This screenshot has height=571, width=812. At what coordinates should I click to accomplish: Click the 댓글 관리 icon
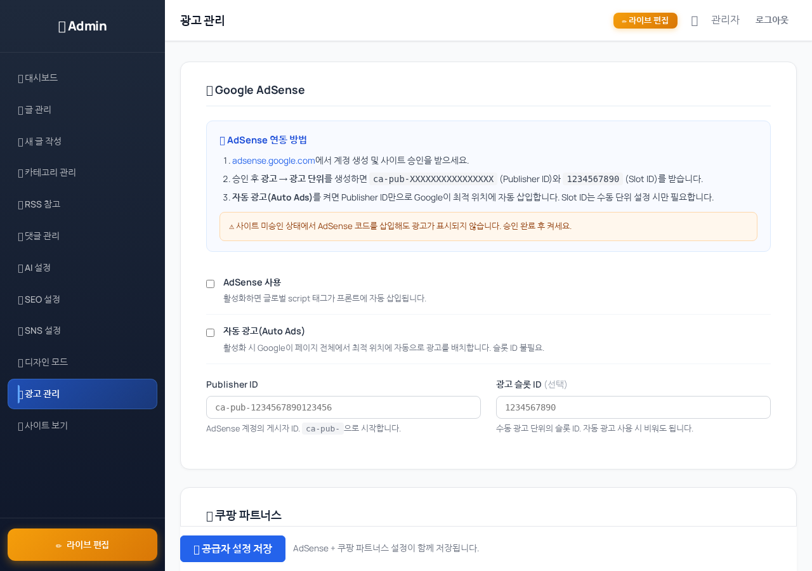pyautogui.click(x=20, y=236)
